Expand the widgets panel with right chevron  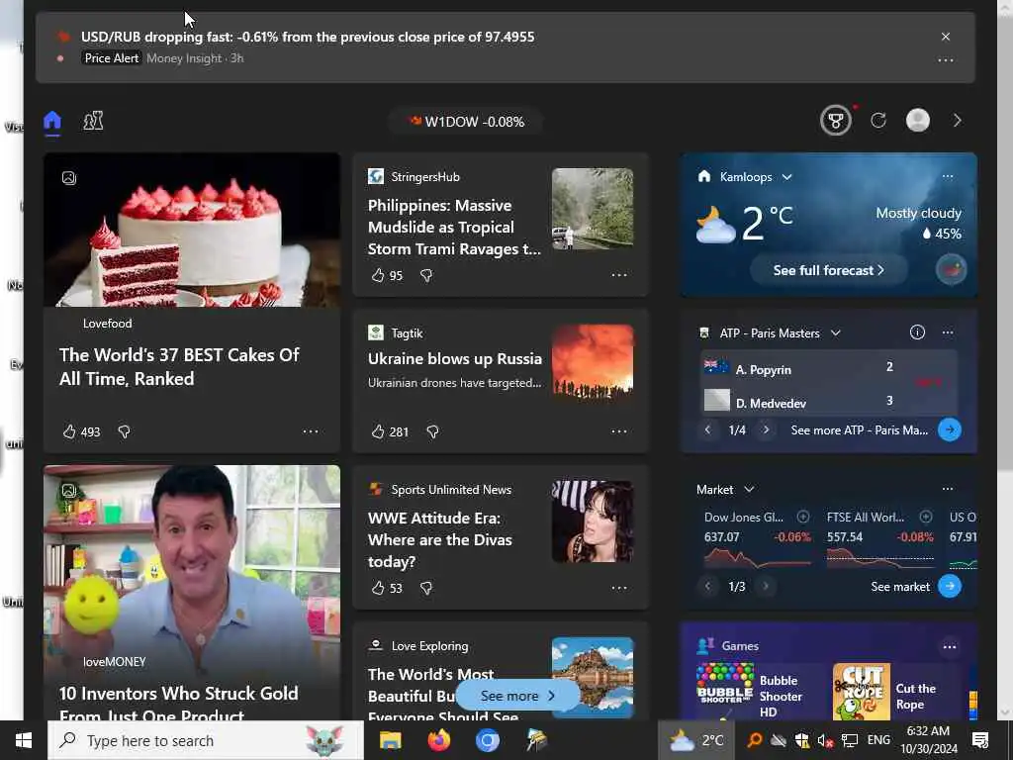(958, 120)
